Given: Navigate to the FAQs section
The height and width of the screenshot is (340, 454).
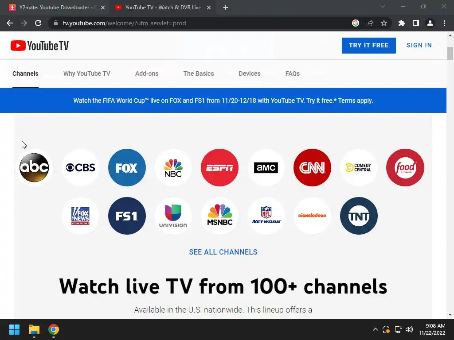Looking at the screenshot, I should tap(293, 73).
